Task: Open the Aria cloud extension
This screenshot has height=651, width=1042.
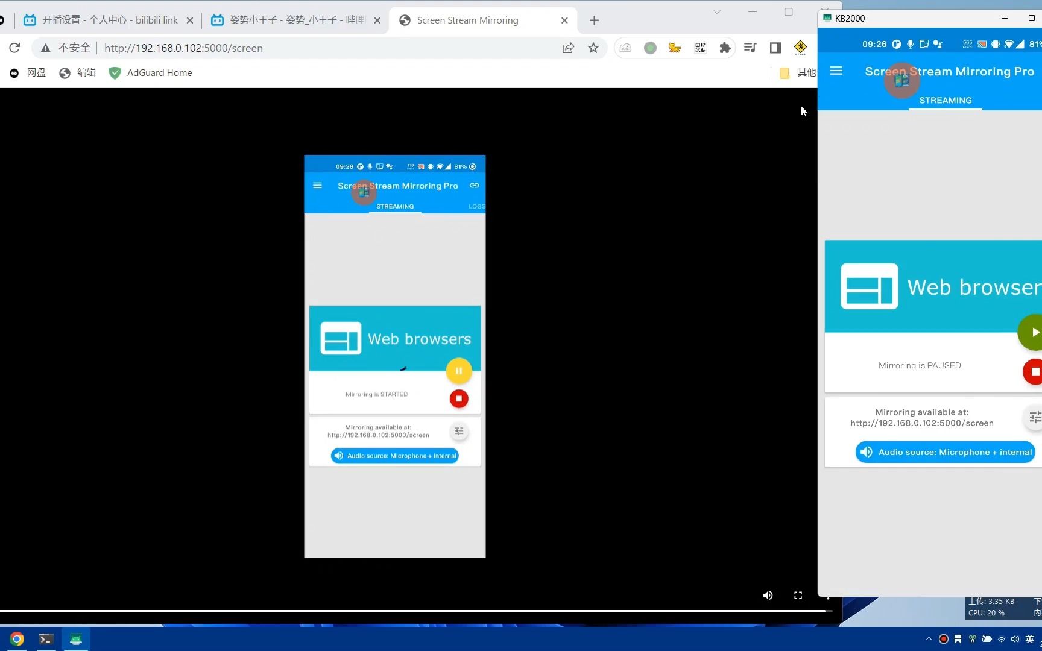Action: point(625,48)
